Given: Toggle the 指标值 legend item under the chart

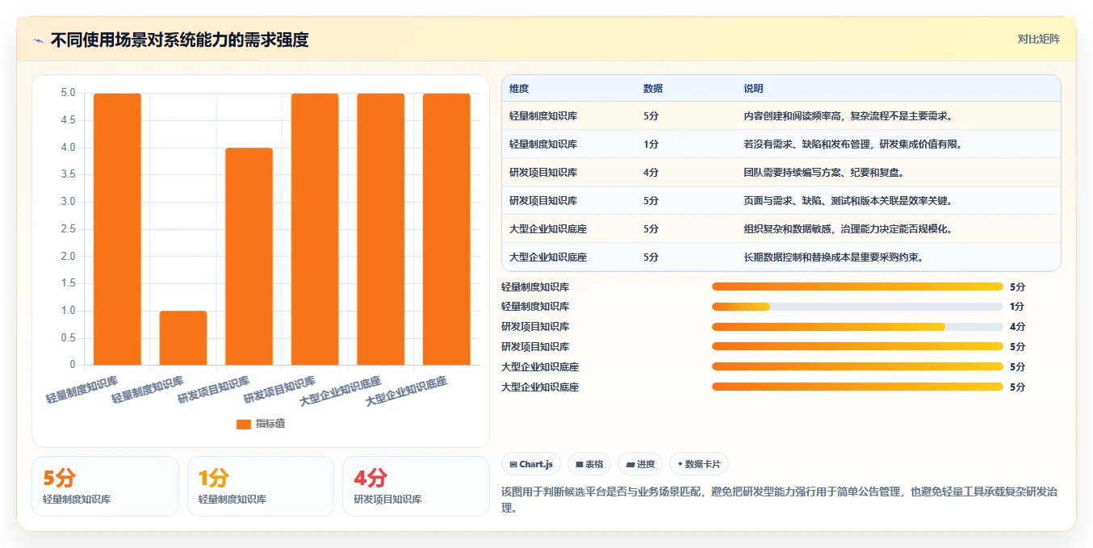Looking at the screenshot, I should coord(260,424).
